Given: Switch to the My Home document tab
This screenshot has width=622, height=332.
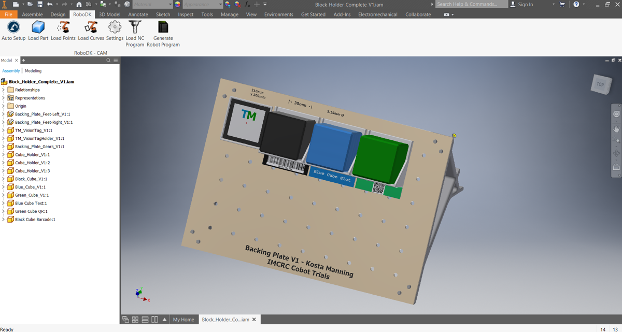Looking at the screenshot, I should tap(183, 320).
